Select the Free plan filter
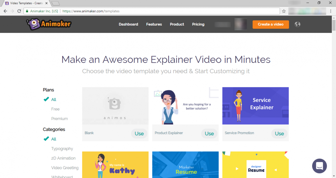Viewport: 336px width, 178px height. (55, 109)
